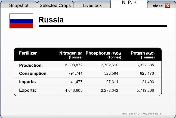Screen dimensions: 176x118
Task: Click the Russia flag image
Action: [x=21, y=21]
